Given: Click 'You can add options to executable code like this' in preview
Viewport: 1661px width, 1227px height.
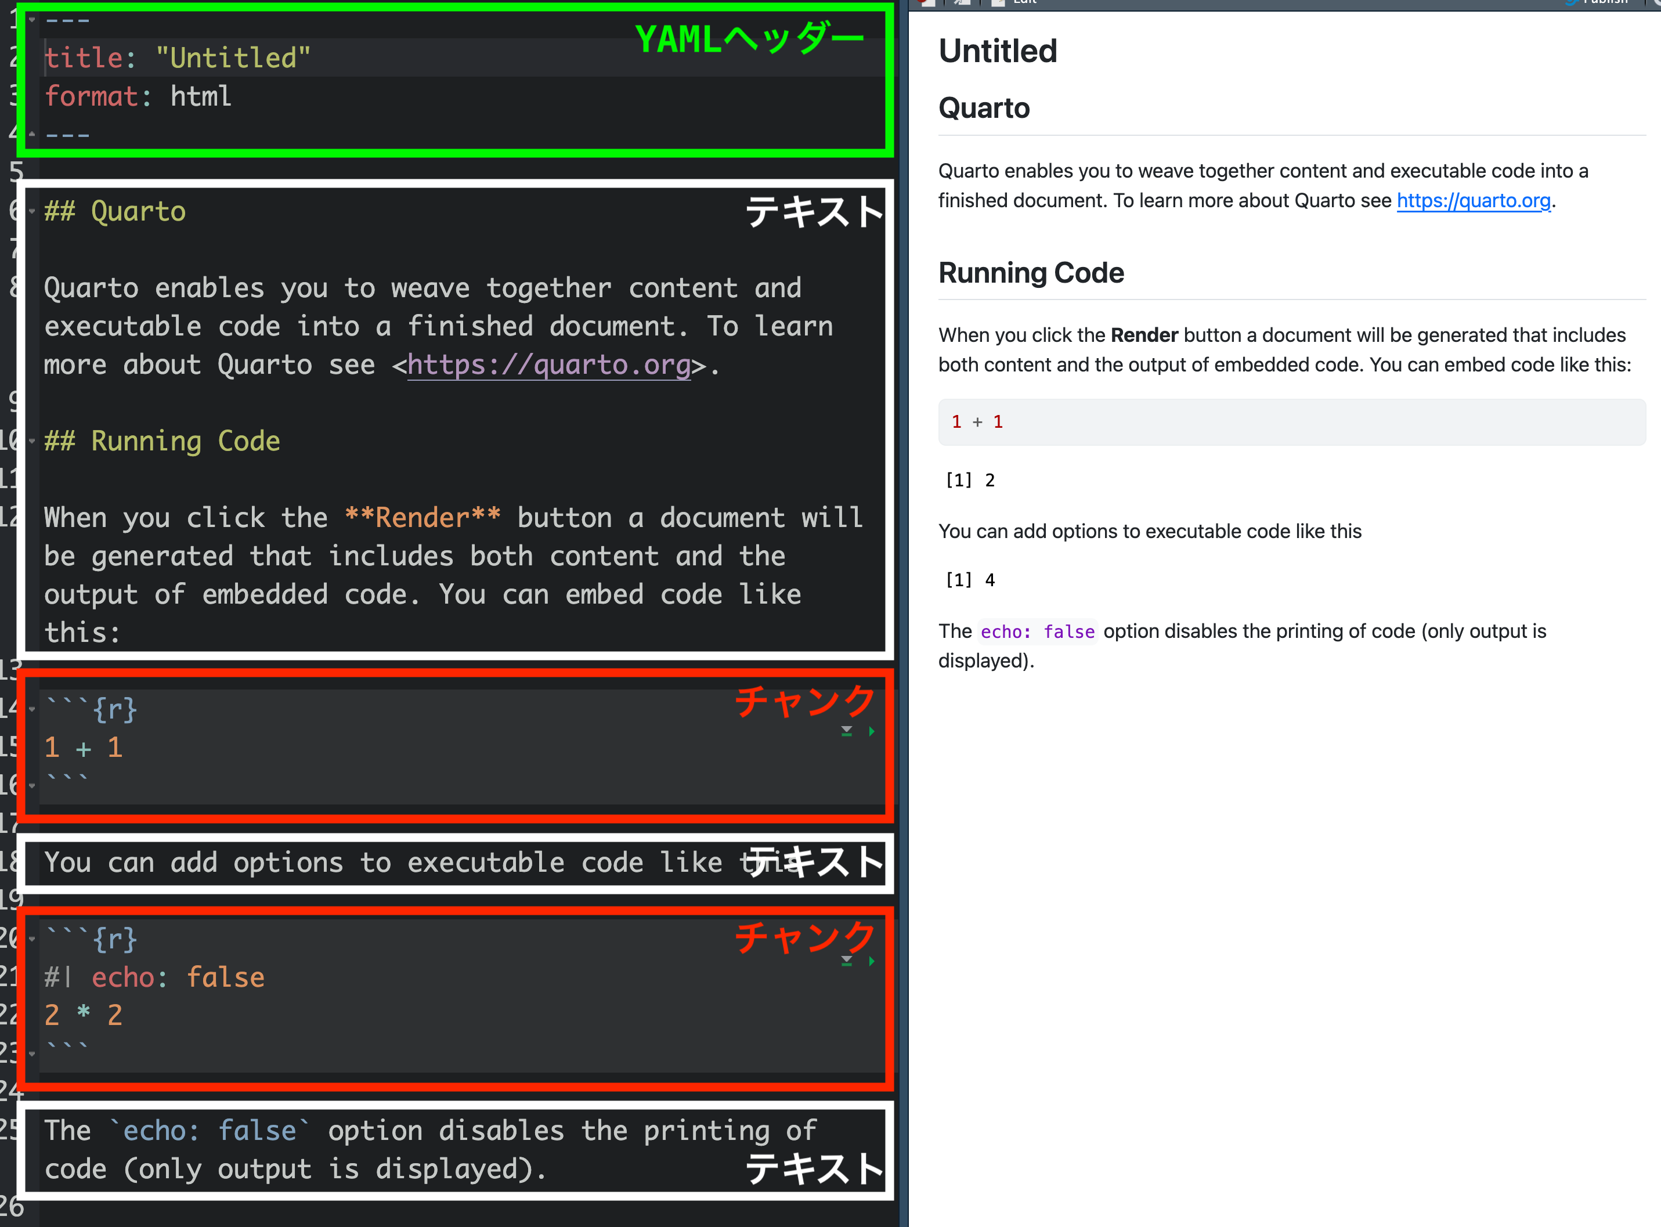Looking at the screenshot, I should 1149,532.
